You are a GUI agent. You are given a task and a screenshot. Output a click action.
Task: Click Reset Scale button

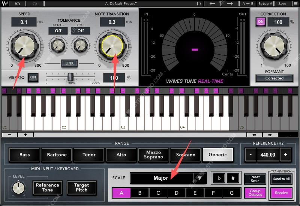[255, 179]
